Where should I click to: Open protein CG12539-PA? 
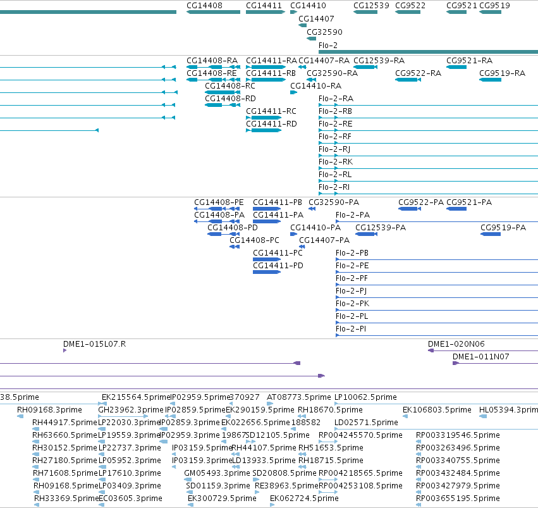pyautogui.click(x=381, y=228)
